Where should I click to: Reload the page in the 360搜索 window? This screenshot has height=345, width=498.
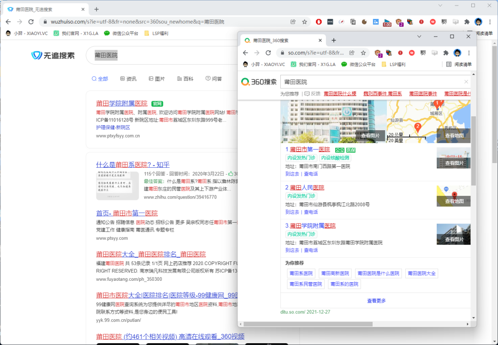[268, 53]
